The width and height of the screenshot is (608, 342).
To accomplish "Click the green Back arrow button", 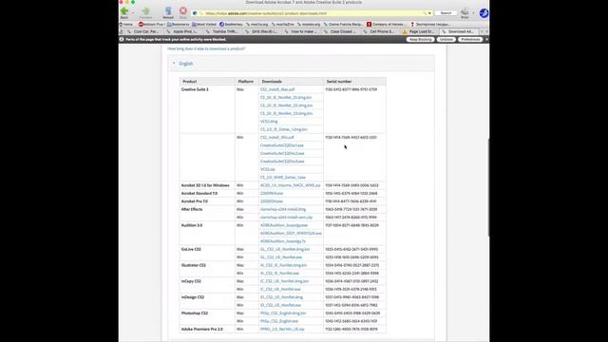I will click(x=124, y=11).
